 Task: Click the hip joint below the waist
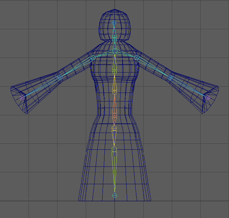coord(114,128)
